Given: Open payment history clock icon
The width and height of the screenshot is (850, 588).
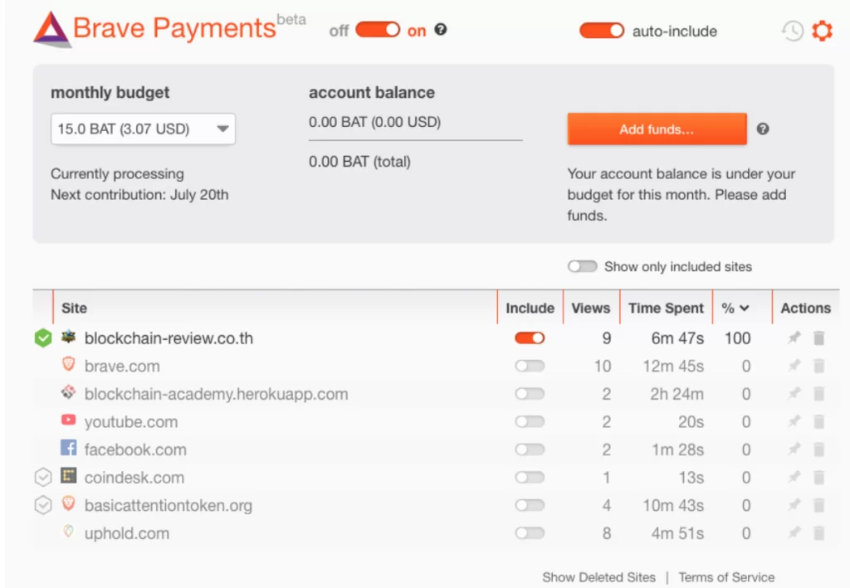Looking at the screenshot, I should (793, 32).
